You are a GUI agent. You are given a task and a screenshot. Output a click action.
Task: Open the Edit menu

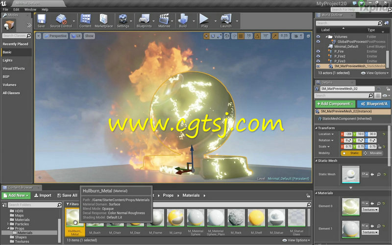point(16,9)
